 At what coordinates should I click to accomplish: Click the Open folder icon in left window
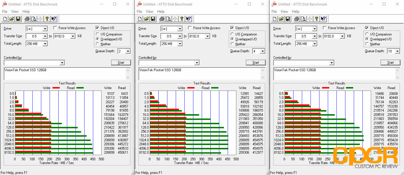tap(12, 19)
